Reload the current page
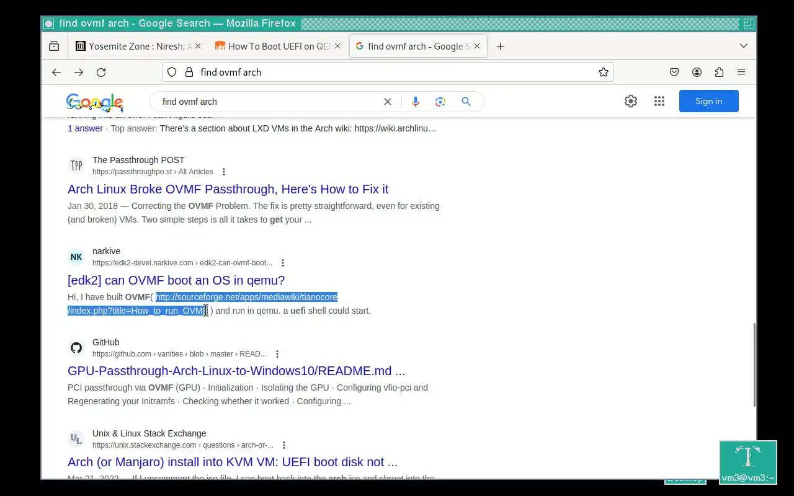 (101, 73)
